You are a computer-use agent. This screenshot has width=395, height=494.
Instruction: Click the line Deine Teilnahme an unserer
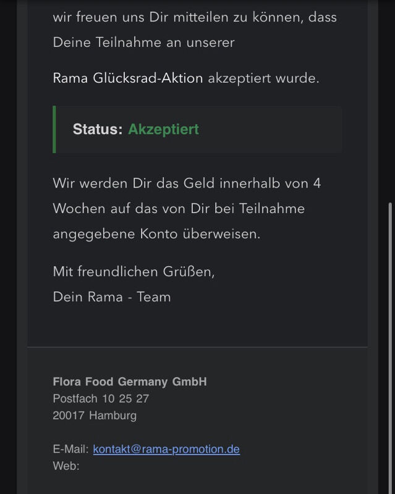(143, 42)
